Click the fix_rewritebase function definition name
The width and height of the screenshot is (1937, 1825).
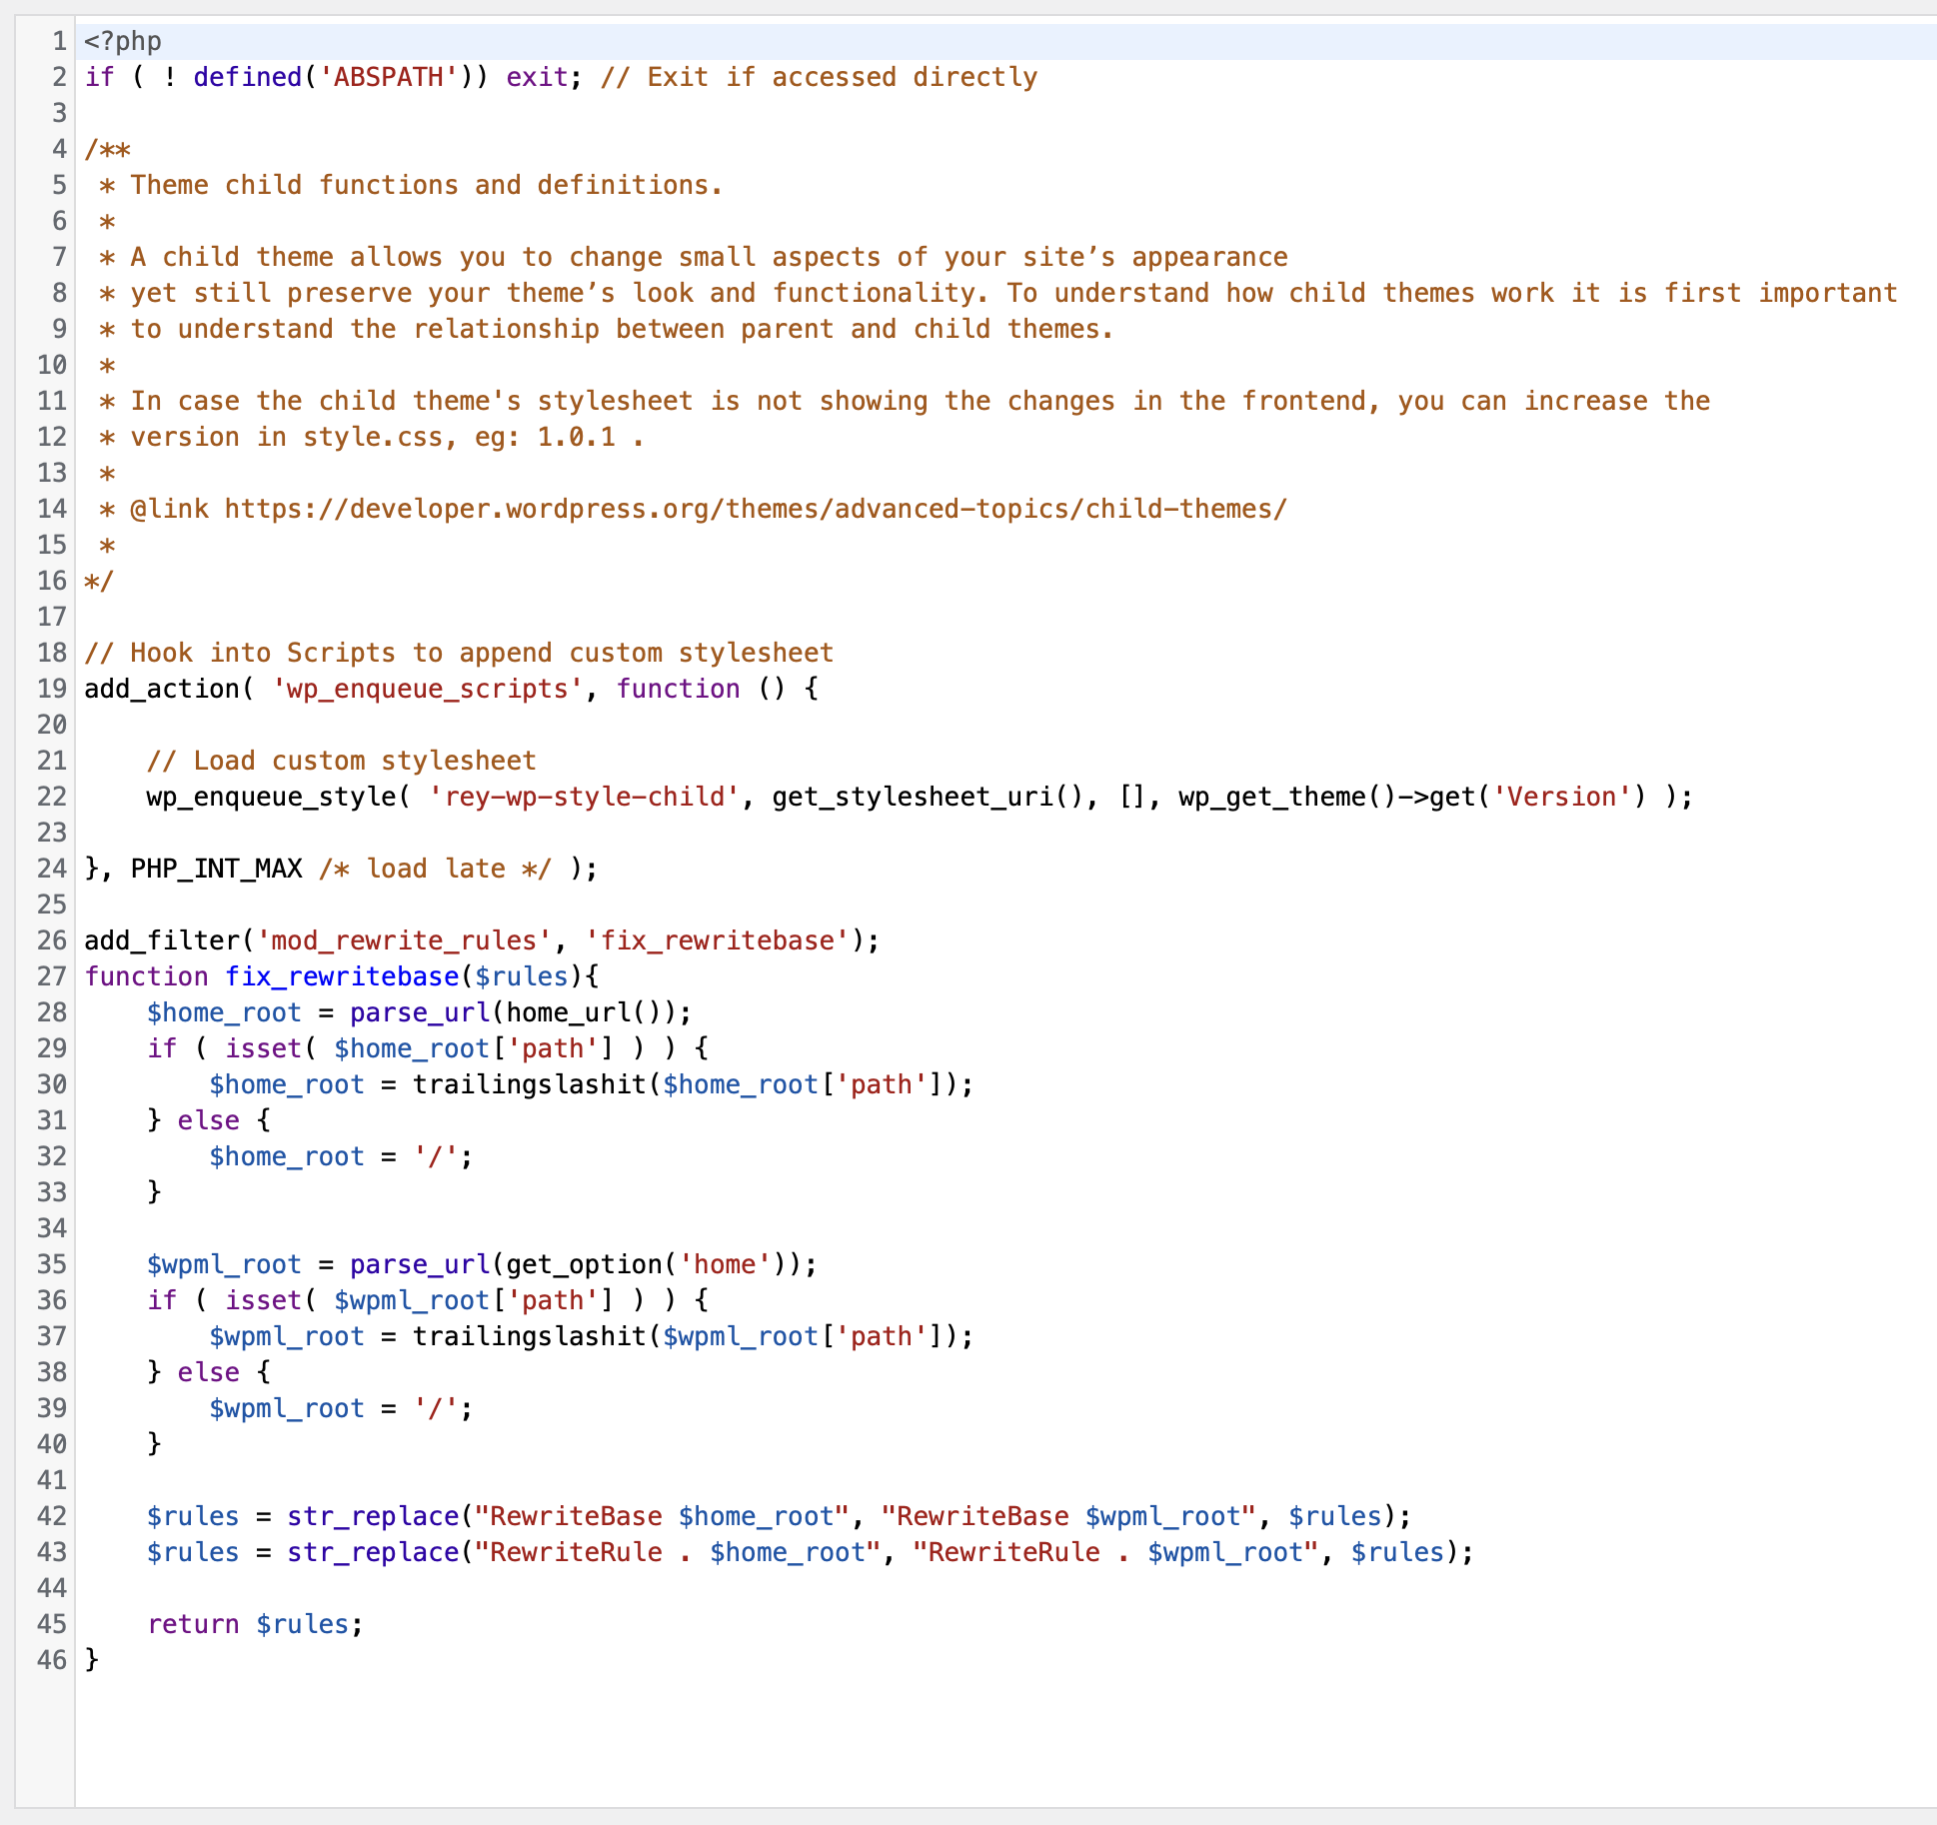coord(341,976)
